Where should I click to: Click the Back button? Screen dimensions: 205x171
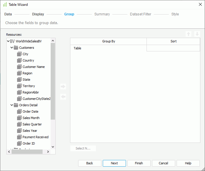click(89, 163)
